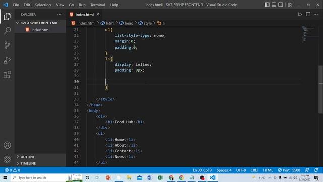Open editor More Actions ellipsis
Image resolution: width=323 pixels, height=182 pixels.
click(x=316, y=15)
